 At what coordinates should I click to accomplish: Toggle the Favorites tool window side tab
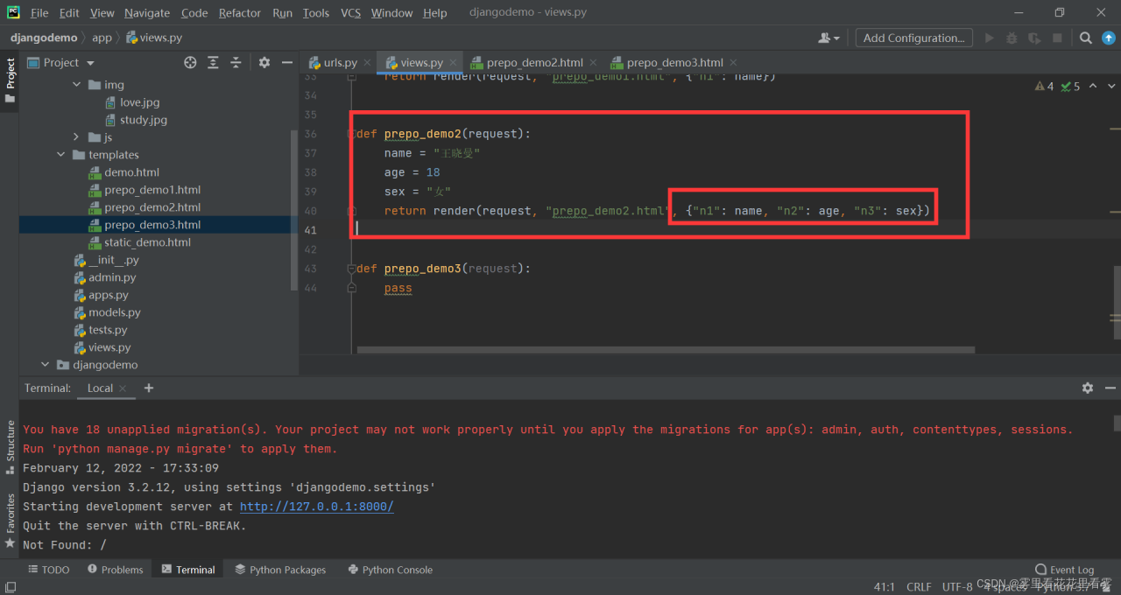pyautogui.click(x=11, y=521)
